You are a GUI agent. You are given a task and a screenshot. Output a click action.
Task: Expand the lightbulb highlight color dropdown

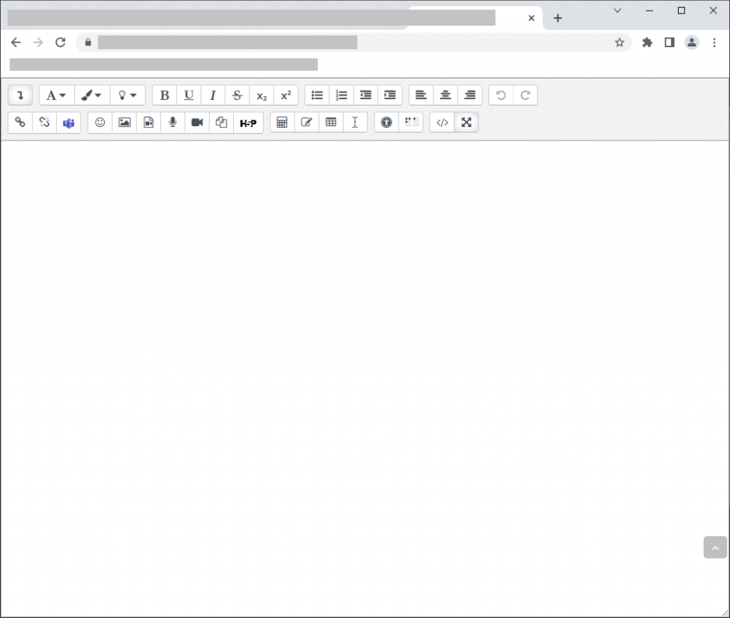coord(128,96)
